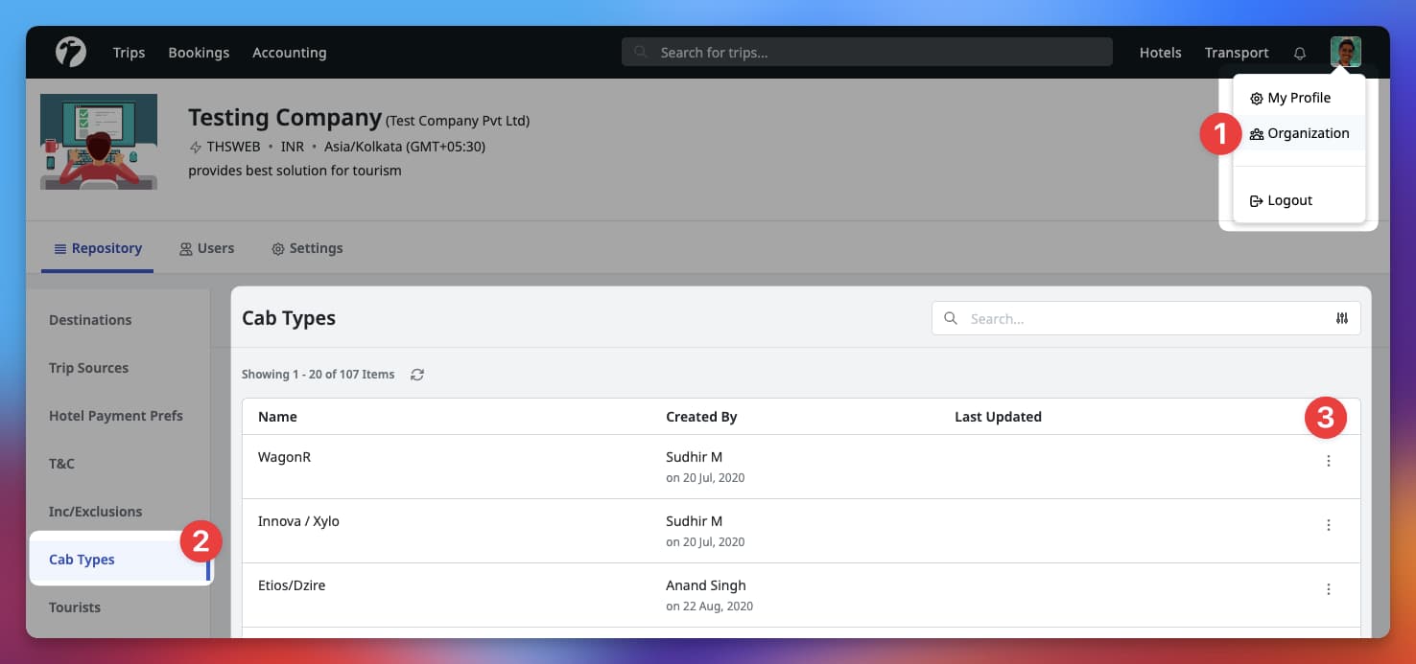This screenshot has width=1416, height=664.
Task: Switch to the Settings tab
Action: tap(307, 248)
